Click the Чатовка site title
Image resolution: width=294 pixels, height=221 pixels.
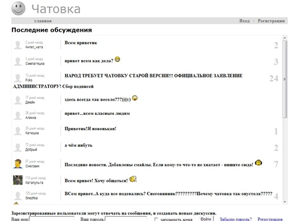(x=56, y=9)
